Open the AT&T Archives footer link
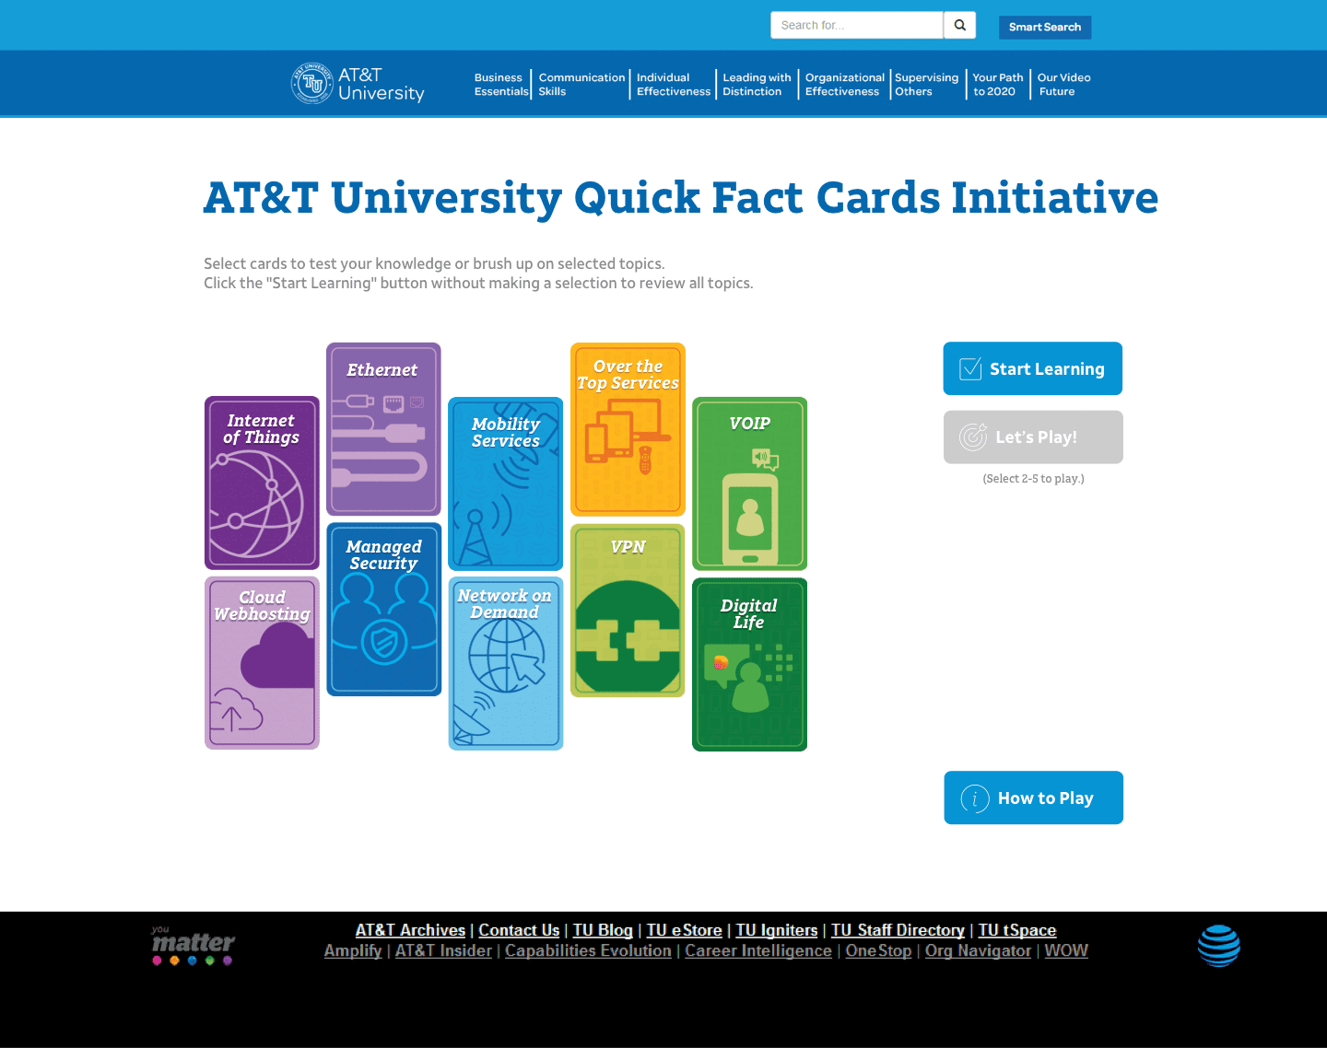Viewport: 1327px width, 1048px height. pyautogui.click(x=410, y=930)
